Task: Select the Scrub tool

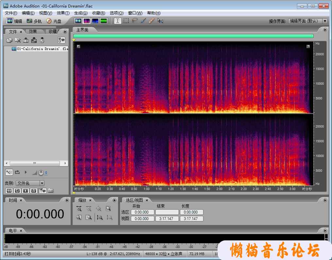Action: click(160, 21)
